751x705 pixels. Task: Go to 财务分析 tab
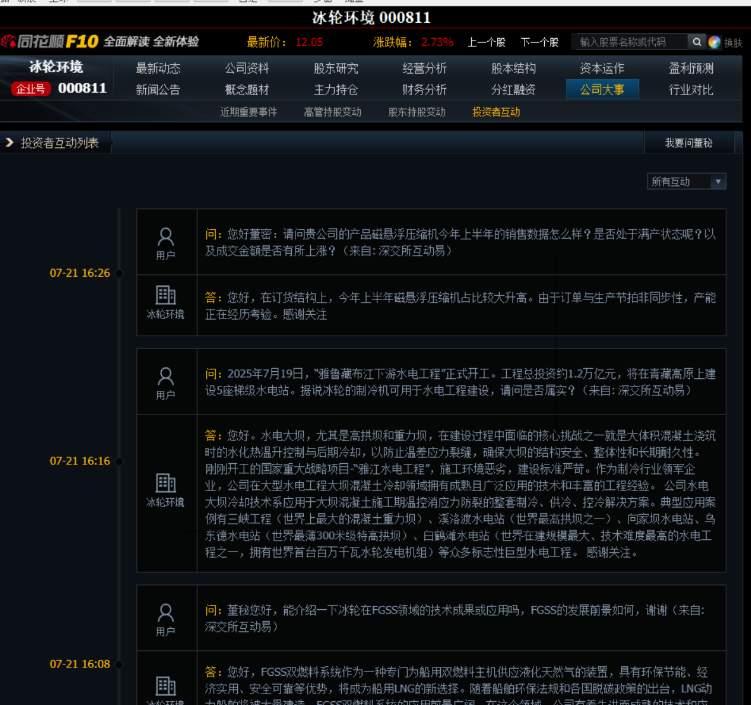click(424, 89)
